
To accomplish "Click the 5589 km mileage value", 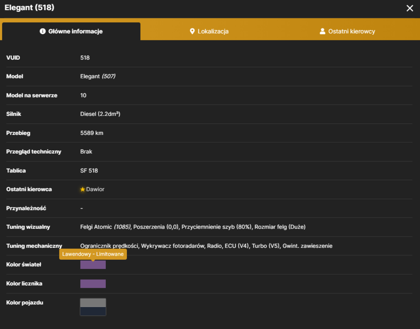I will [92, 133].
